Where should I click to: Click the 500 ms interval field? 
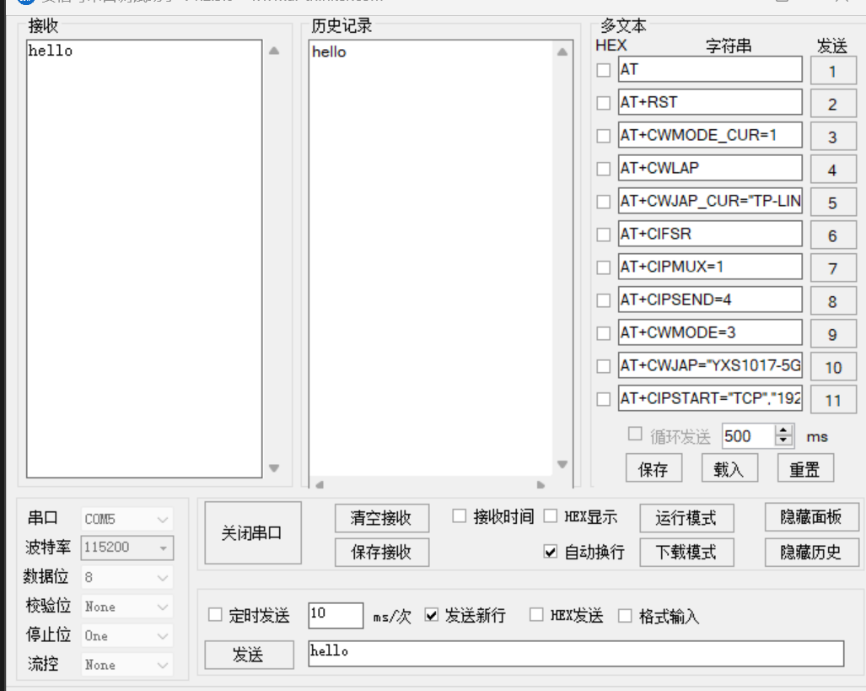(748, 436)
